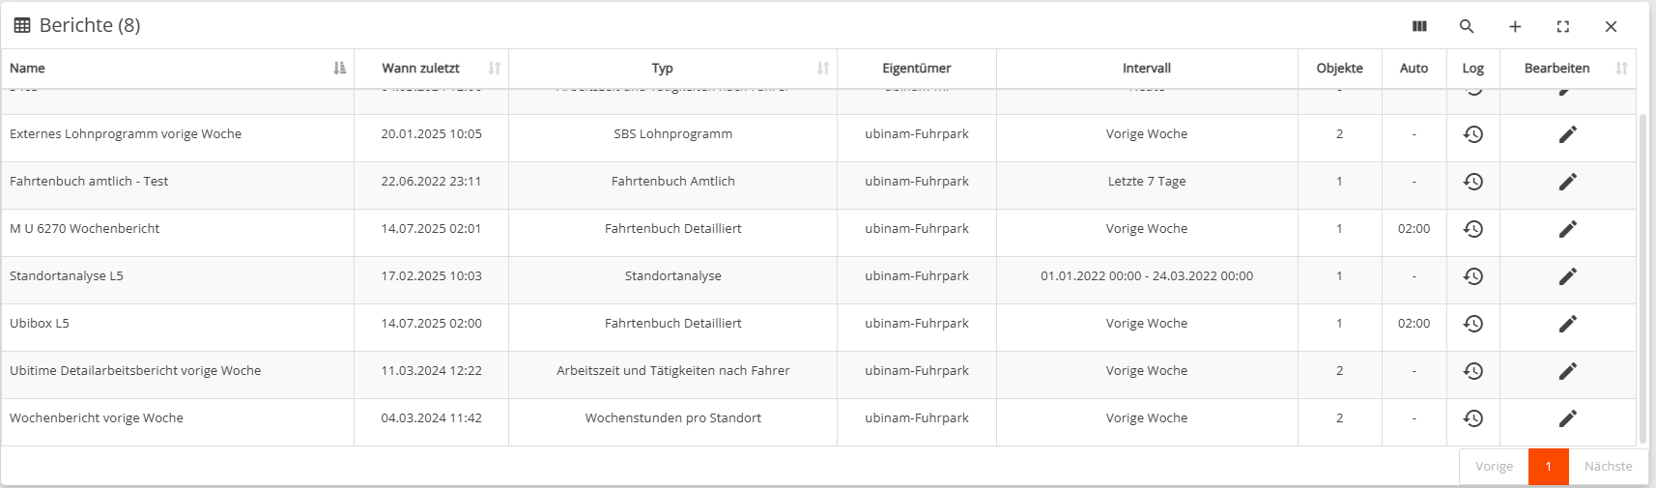Edit M U 6270 Wochenbericht report
The image size is (1656, 488).
tap(1567, 229)
